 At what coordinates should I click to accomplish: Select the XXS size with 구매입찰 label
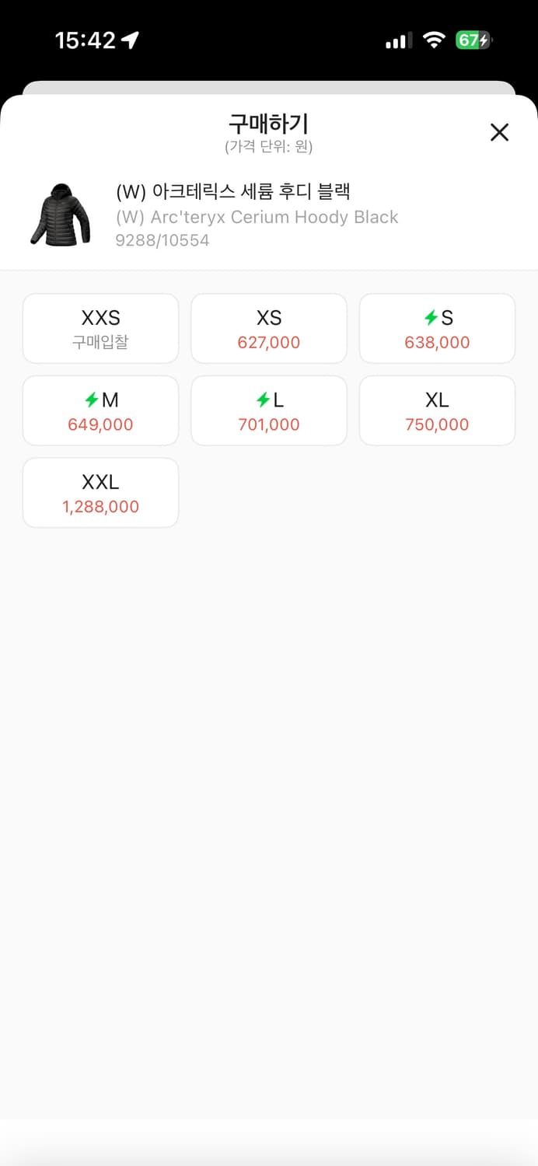click(100, 328)
